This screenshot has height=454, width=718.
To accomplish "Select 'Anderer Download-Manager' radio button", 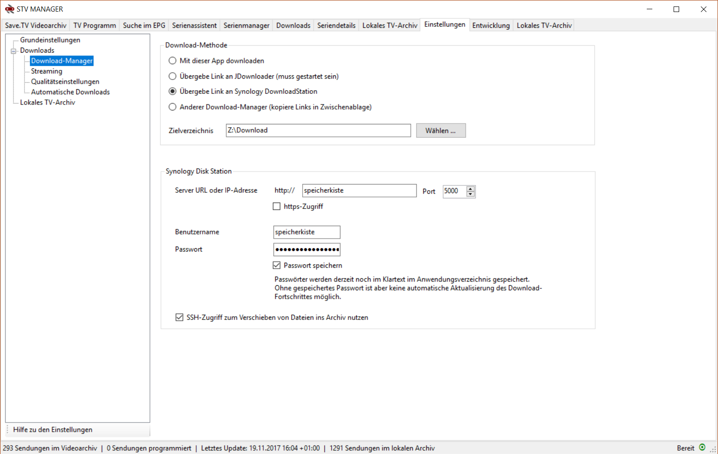I will tap(173, 107).
